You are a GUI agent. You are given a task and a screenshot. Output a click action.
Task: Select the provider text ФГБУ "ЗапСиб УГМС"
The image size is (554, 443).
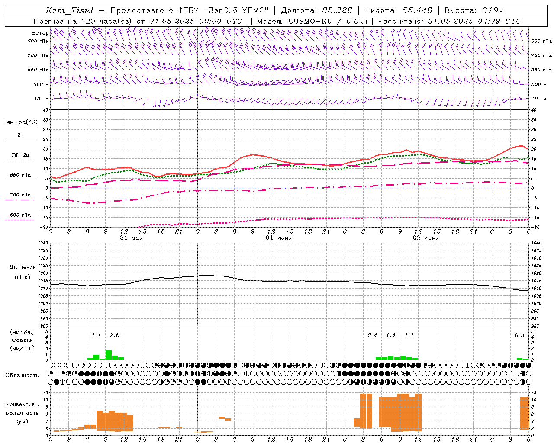click(224, 10)
